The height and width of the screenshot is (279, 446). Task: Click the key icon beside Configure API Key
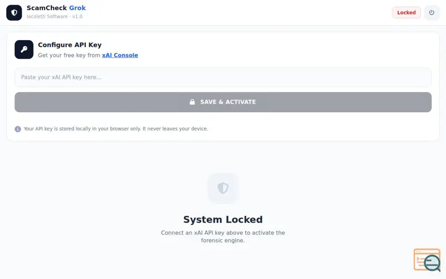[24, 50]
